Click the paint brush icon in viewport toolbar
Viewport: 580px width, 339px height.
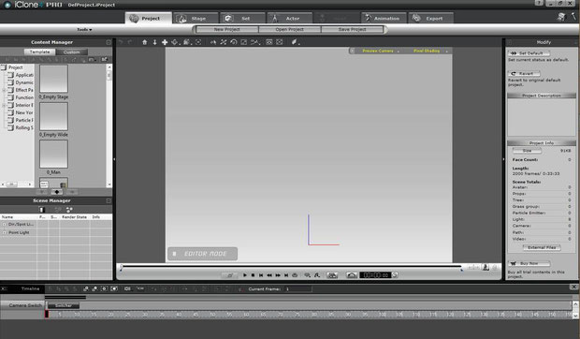(295, 42)
